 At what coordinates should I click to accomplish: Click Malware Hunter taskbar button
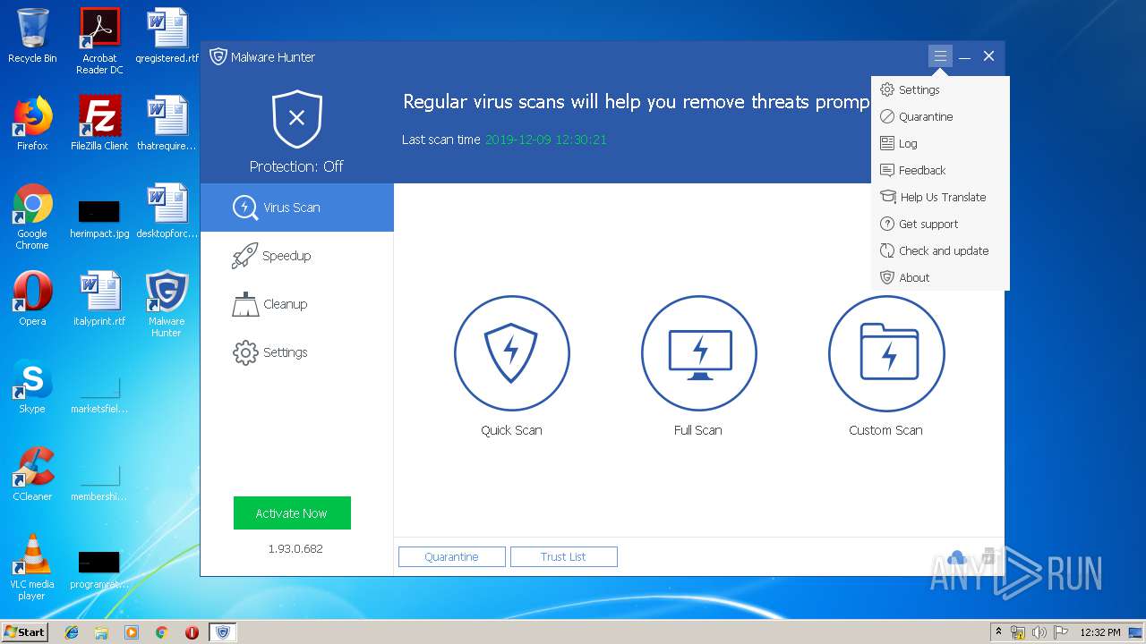pos(223,632)
